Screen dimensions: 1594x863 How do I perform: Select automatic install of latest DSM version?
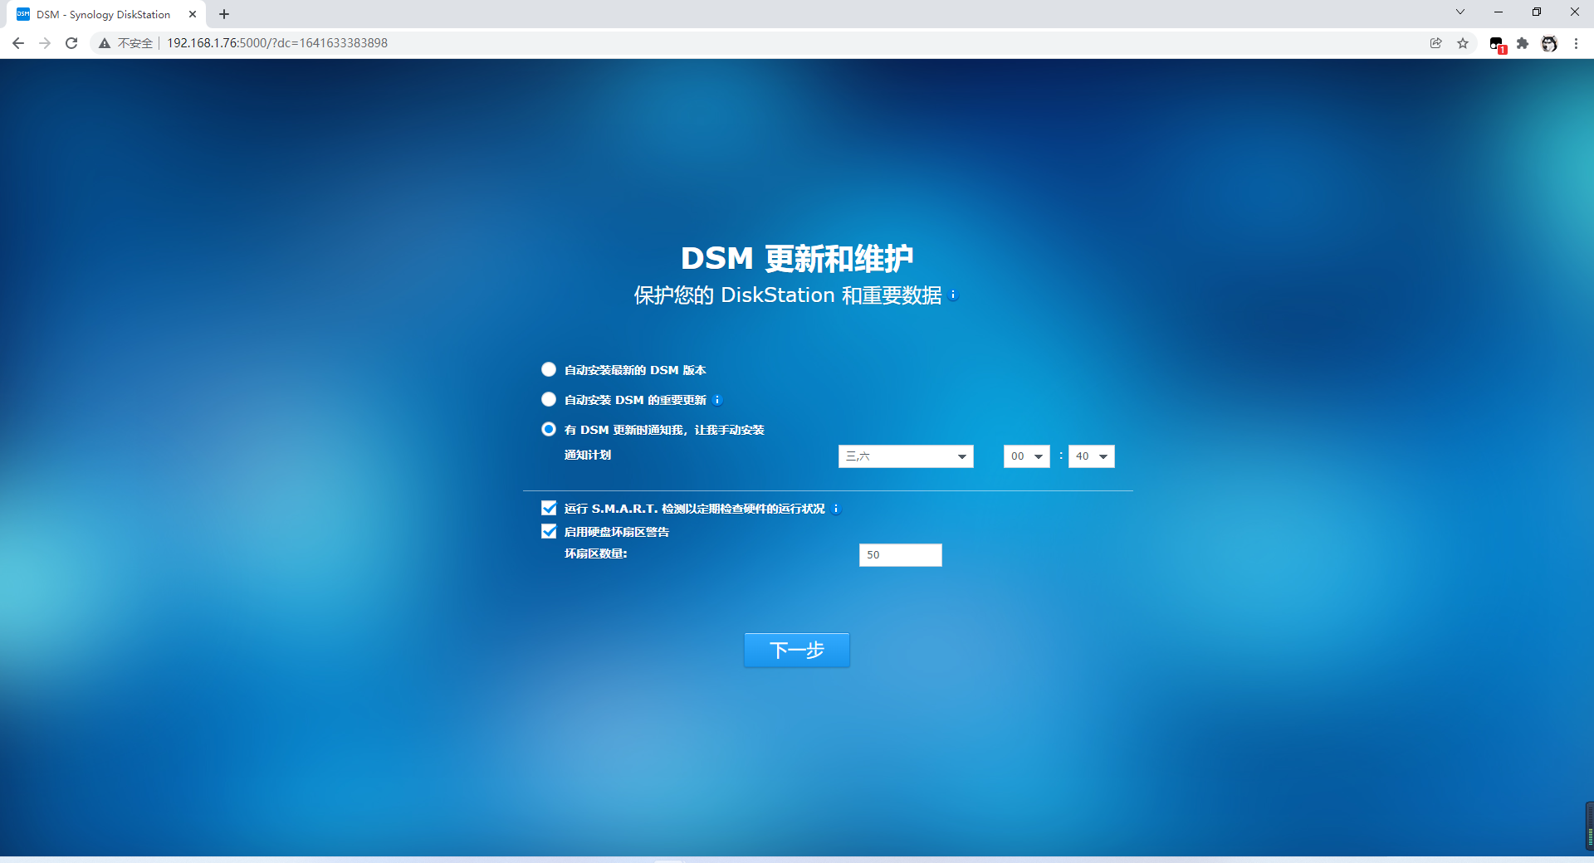549,369
